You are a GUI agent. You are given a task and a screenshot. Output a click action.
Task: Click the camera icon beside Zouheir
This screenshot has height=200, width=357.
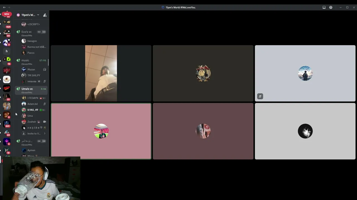coord(45,122)
